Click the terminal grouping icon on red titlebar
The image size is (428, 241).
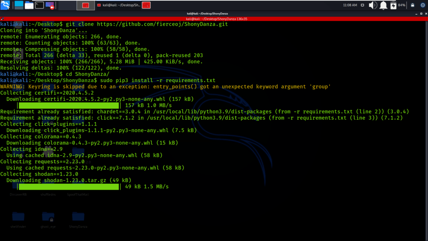click(x=2, y=19)
